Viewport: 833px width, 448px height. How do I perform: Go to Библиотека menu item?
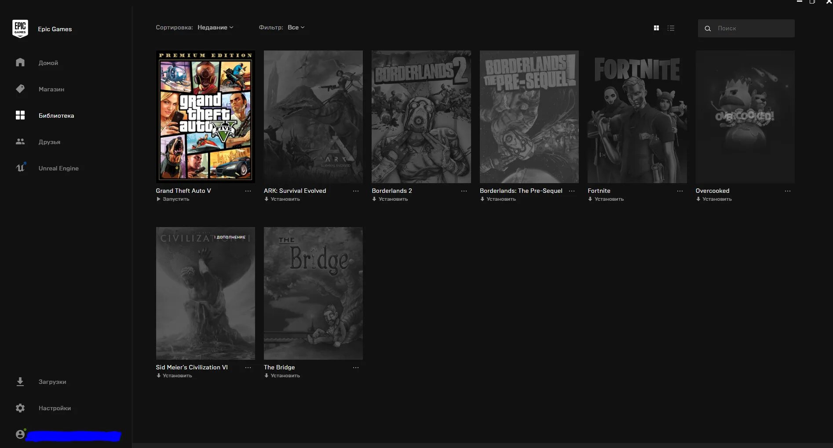pyautogui.click(x=56, y=116)
